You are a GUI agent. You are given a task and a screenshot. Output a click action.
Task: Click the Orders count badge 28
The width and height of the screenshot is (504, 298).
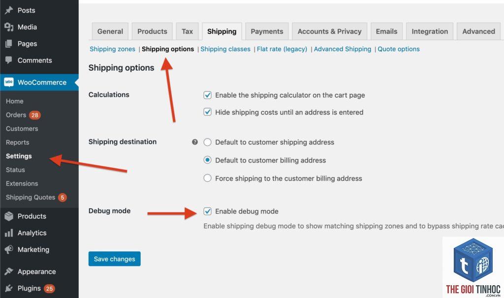coord(35,115)
